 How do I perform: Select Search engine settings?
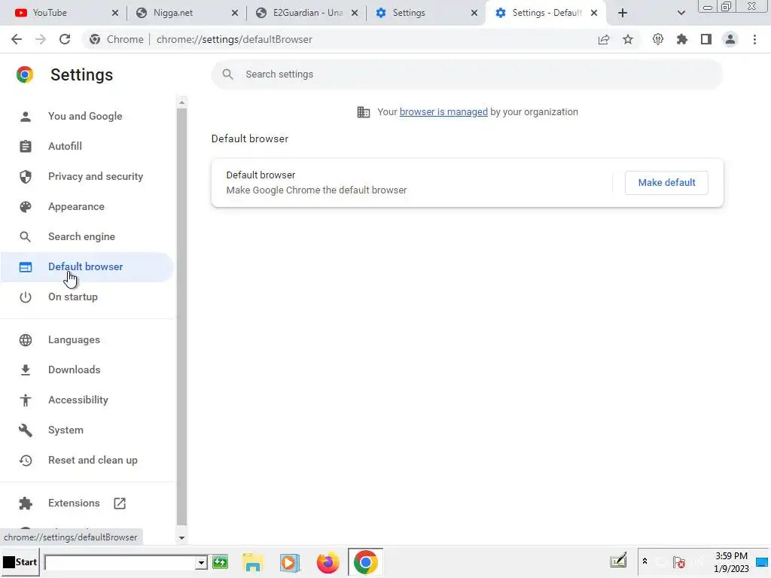(x=86, y=237)
